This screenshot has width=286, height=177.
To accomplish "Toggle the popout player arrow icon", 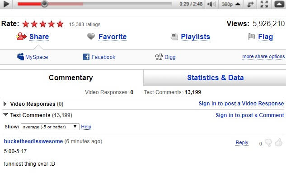I will (250, 4).
